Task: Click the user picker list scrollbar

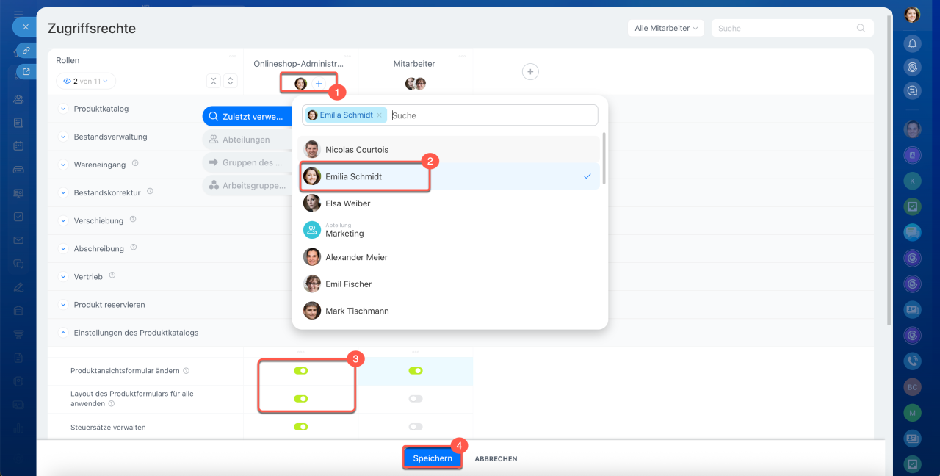Action: pos(604,158)
